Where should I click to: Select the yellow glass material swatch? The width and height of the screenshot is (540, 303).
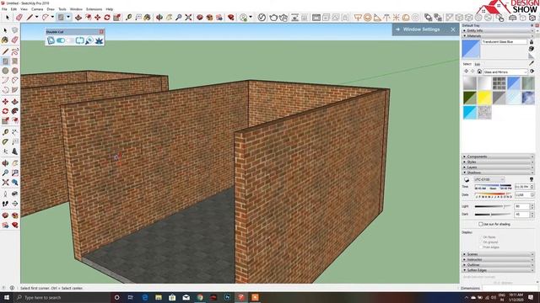pos(484,98)
